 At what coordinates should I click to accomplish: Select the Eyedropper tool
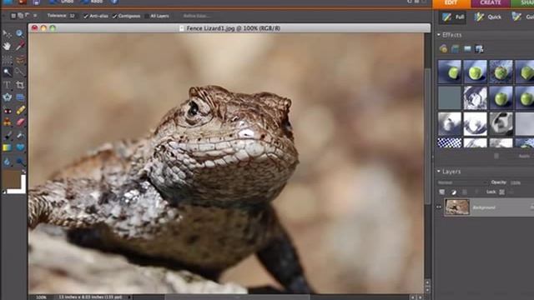click(20, 46)
